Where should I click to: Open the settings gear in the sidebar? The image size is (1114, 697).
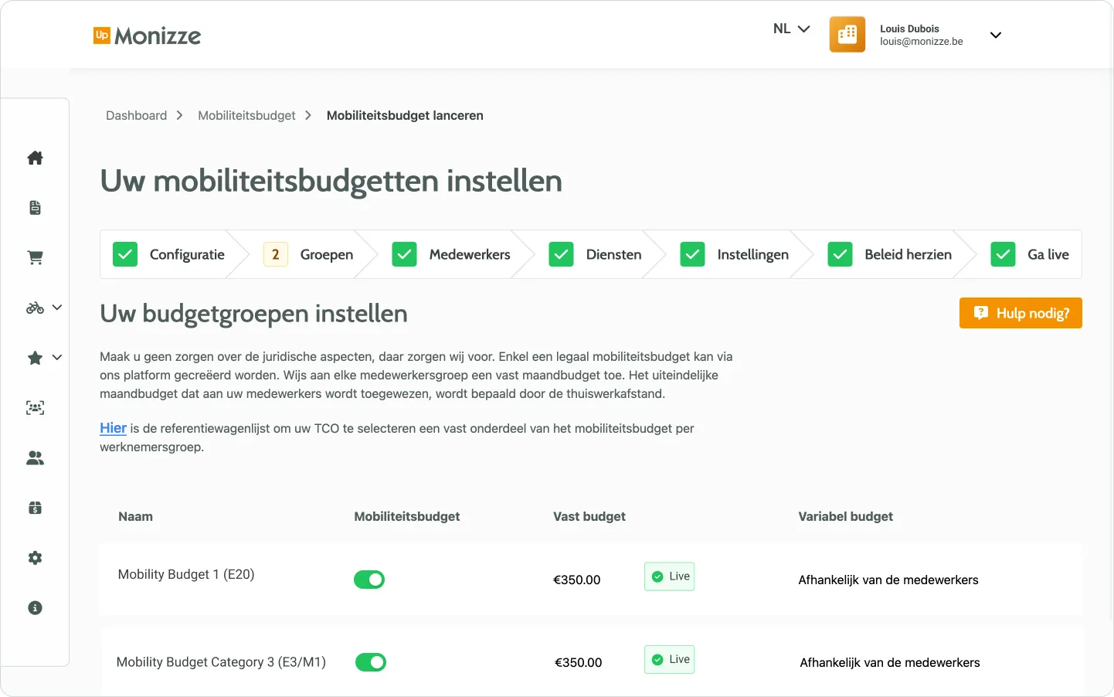point(35,557)
